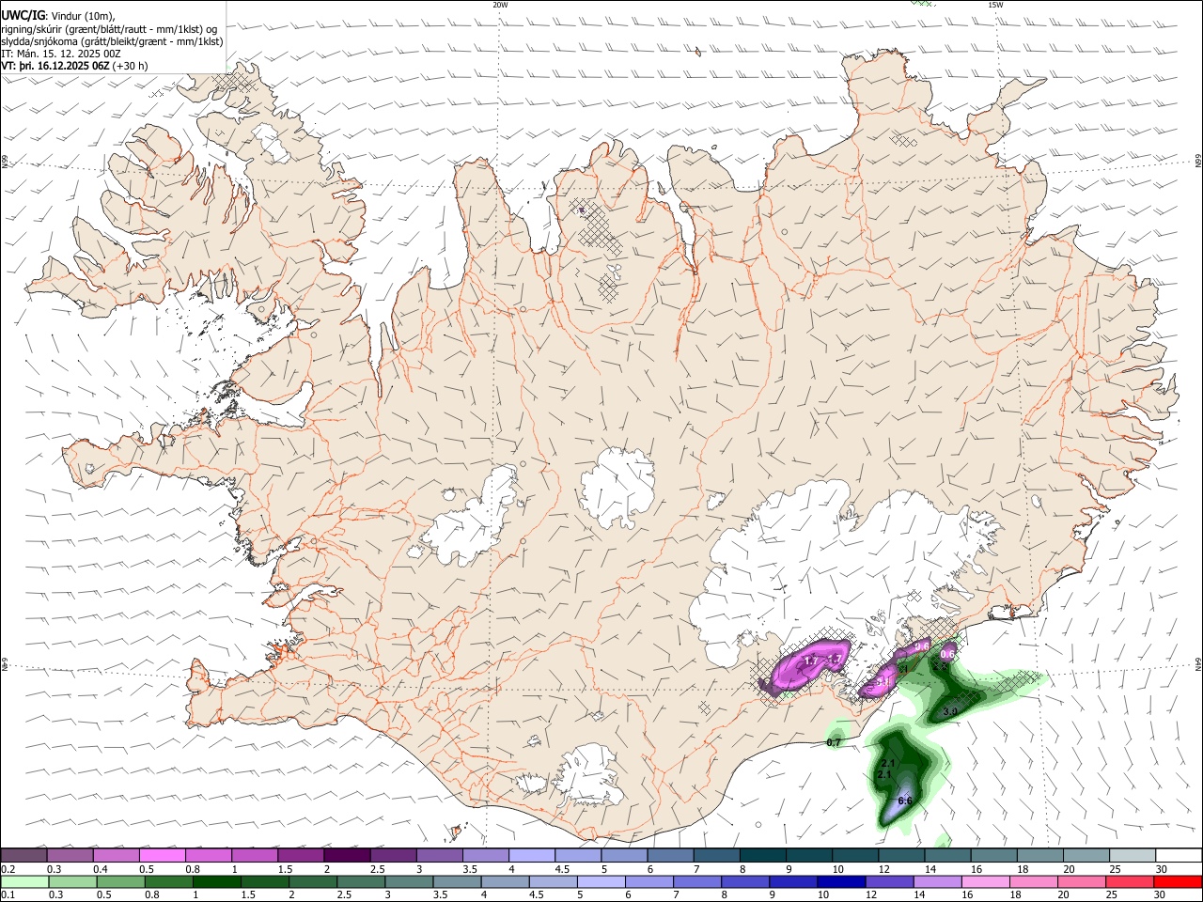Click the lavender 14 swatch, lower scale

[x=937, y=882]
